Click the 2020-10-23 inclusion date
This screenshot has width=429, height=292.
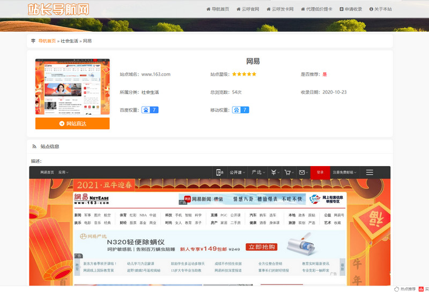pos(335,92)
